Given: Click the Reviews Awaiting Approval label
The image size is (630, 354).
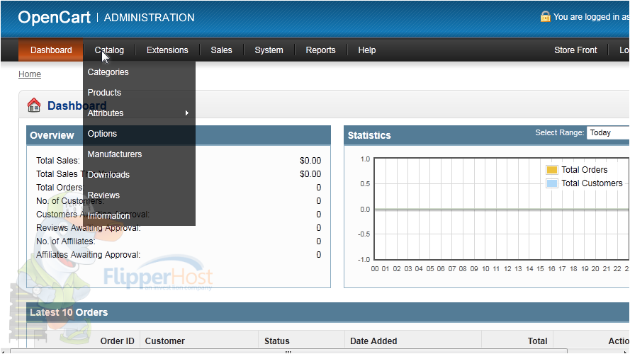Looking at the screenshot, I should (x=89, y=228).
